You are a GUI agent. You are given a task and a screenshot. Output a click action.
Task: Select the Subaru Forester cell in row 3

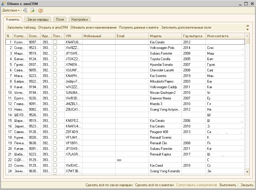coord(165,53)
